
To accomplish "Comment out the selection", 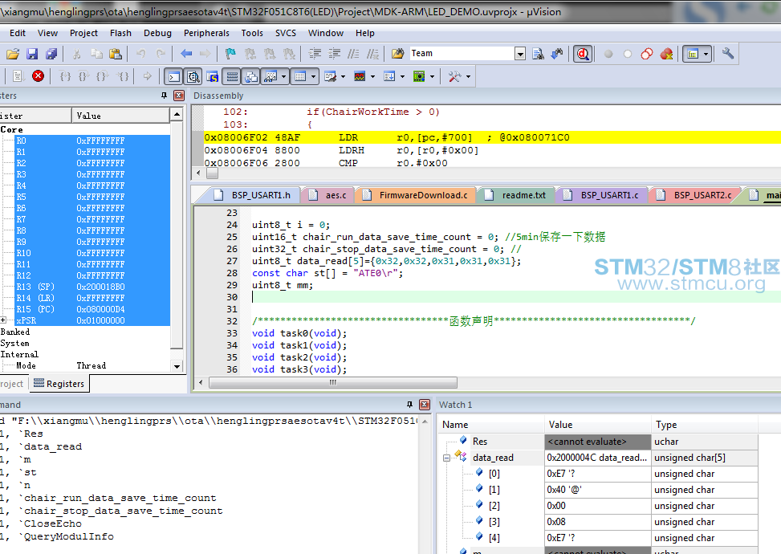I will coord(354,54).
